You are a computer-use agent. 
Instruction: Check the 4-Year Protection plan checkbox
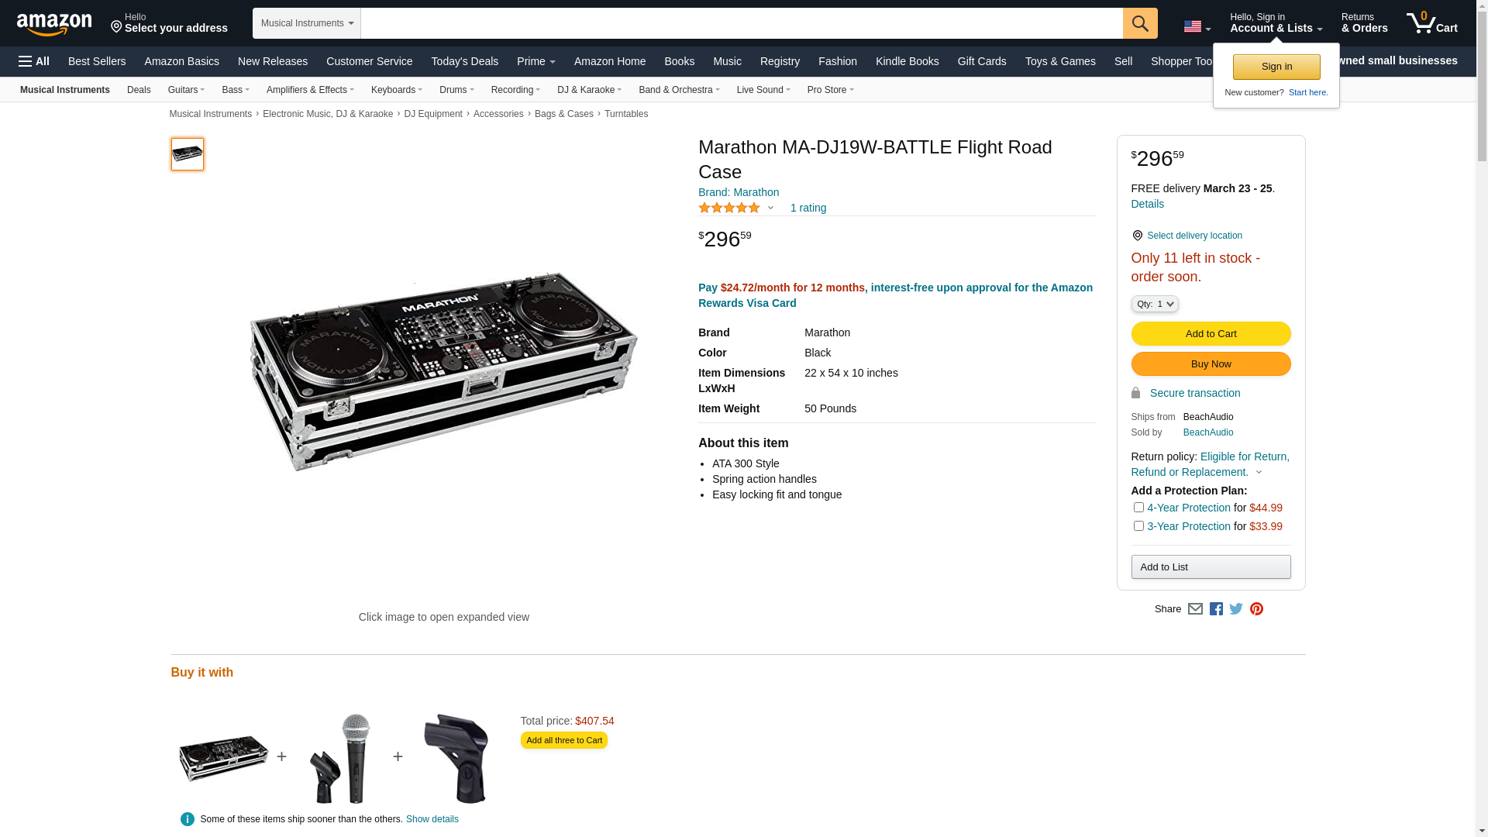(1138, 508)
